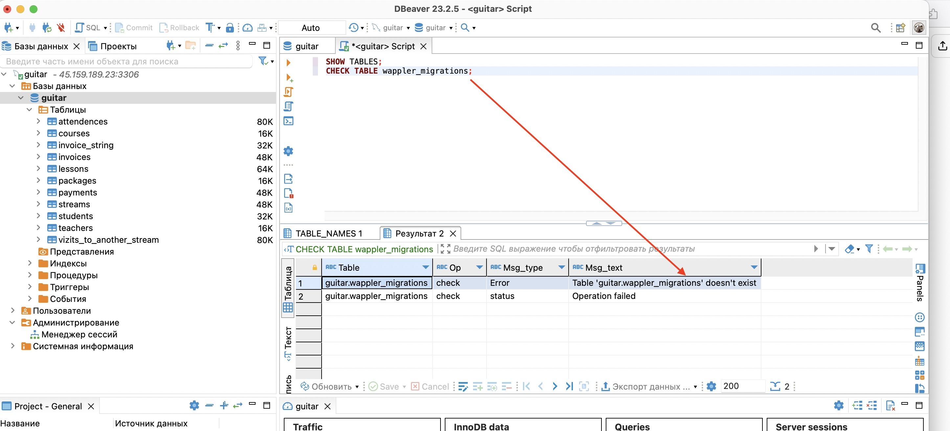
Task: Go to next row arrow icon
Action: tap(554, 386)
